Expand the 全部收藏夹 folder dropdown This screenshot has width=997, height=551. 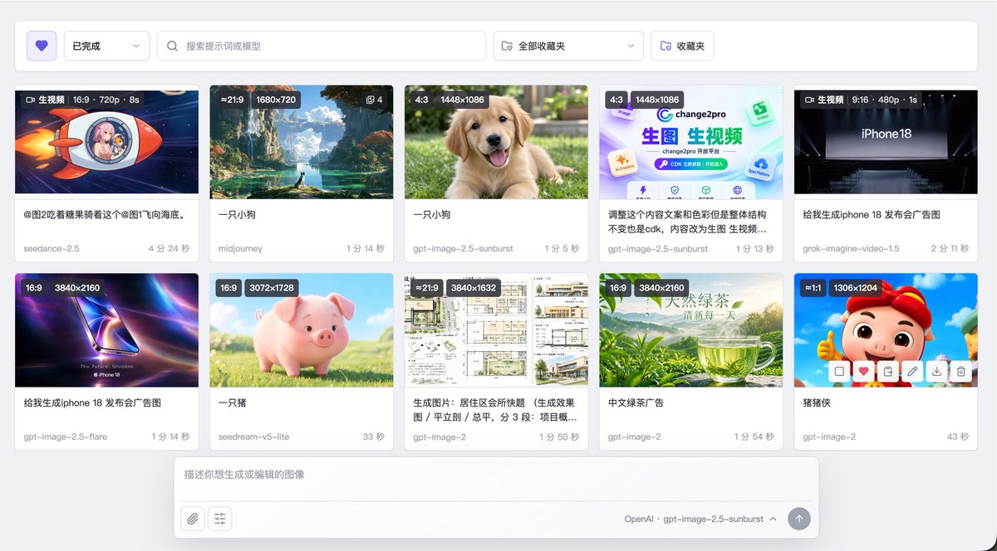568,46
